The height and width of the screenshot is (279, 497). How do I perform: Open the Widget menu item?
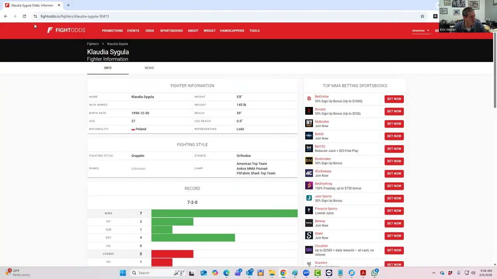209,31
